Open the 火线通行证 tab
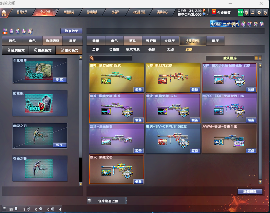 139,12
